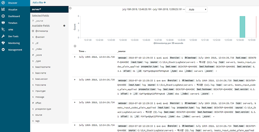Screen dimensions: 259x132
Task: Click the question mark icon beside _source
Action: [33, 21]
